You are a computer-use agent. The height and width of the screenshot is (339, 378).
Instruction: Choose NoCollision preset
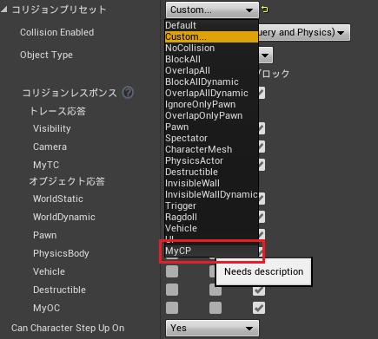(211, 48)
